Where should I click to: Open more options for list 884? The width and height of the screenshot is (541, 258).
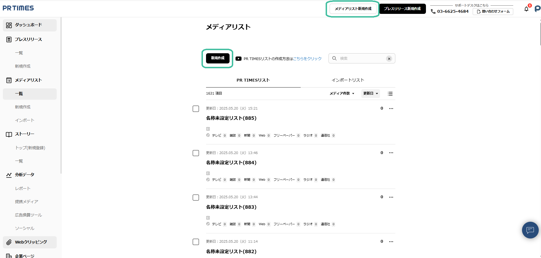(x=391, y=153)
